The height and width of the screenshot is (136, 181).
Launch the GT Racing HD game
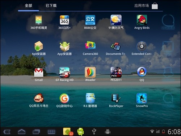64,74
